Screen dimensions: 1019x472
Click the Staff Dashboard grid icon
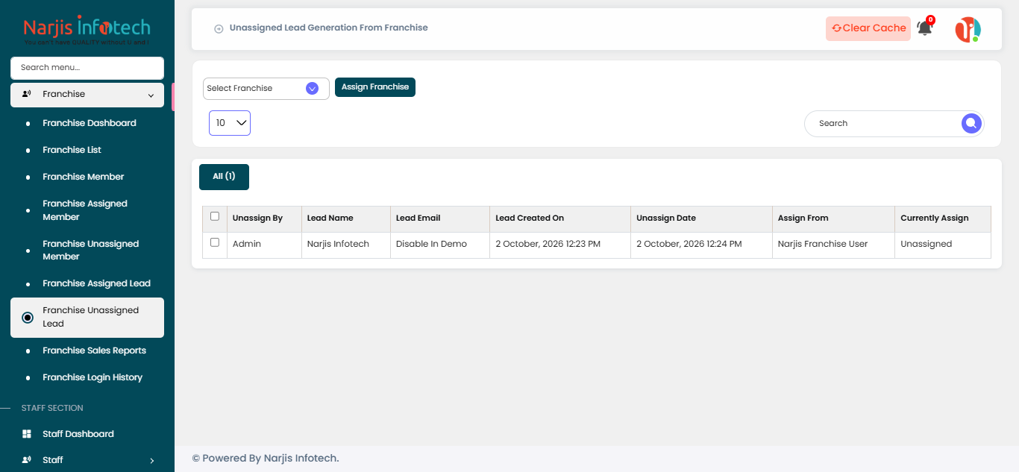pyautogui.click(x=27, y=434)
